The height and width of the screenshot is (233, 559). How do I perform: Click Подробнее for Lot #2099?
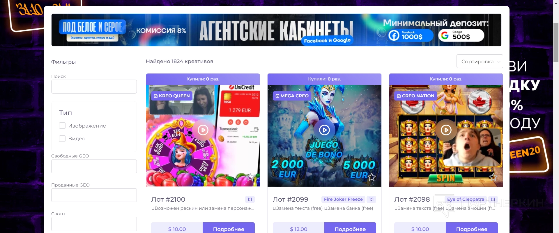point(350,229)
